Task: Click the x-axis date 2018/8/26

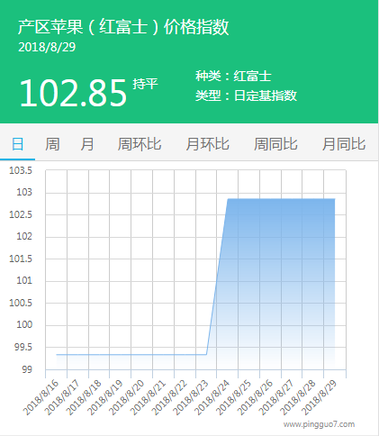Action: (256, 397)
